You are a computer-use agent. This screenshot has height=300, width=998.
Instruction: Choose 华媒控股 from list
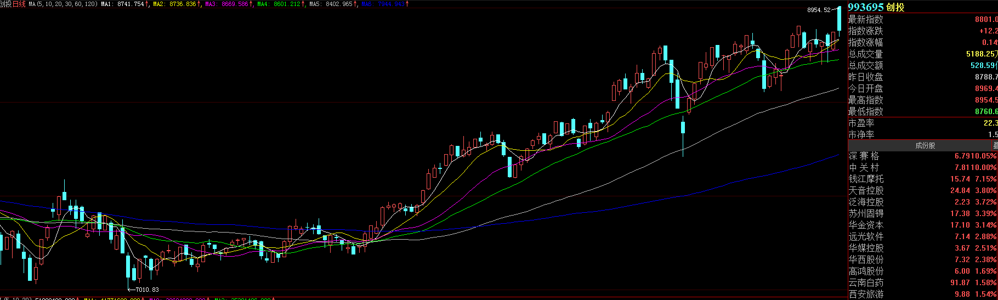866,248
